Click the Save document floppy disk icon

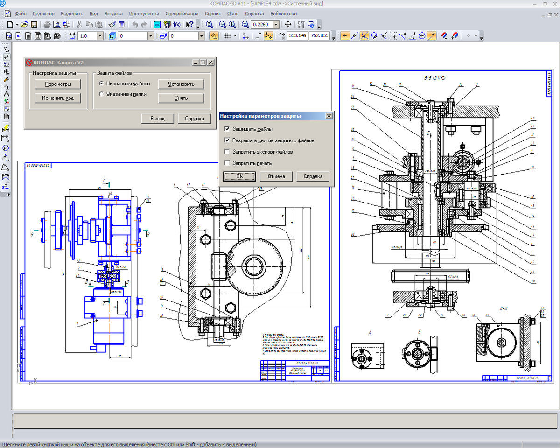[x=34, y=24]
